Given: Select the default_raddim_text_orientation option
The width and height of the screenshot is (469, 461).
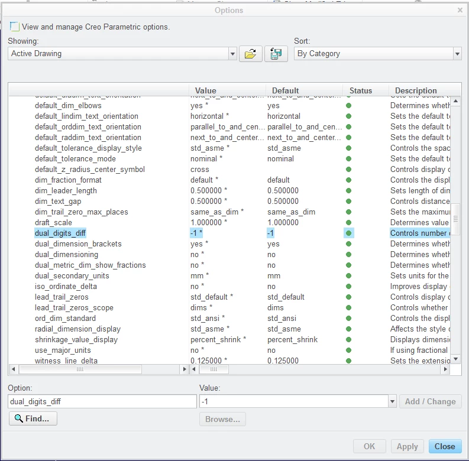Looking at the screenshot, I should point(88,138).
